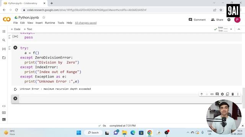
Task: Click the Unknown Error output text
Action: pyautogui.click(x=55, y=89)
